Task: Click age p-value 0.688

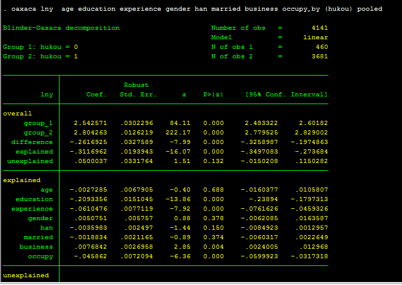Action: coord(213,189)
